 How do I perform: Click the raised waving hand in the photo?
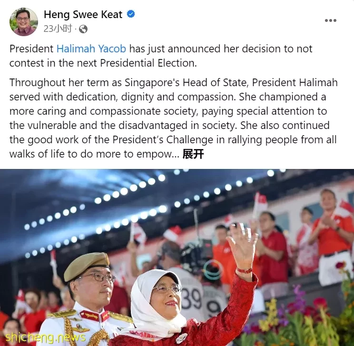[243, 245]
